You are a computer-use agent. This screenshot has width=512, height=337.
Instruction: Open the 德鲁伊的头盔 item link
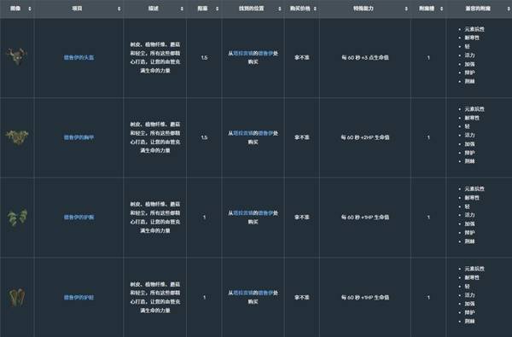pos(79,57)
